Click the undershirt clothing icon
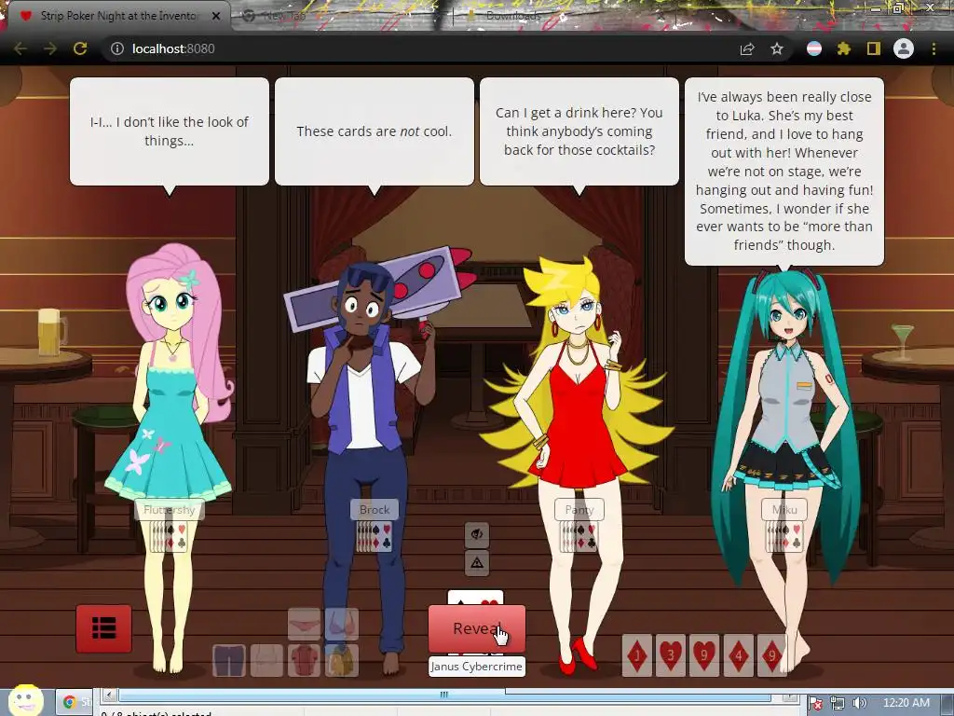 pyautogui.click(x=266, y=661)
